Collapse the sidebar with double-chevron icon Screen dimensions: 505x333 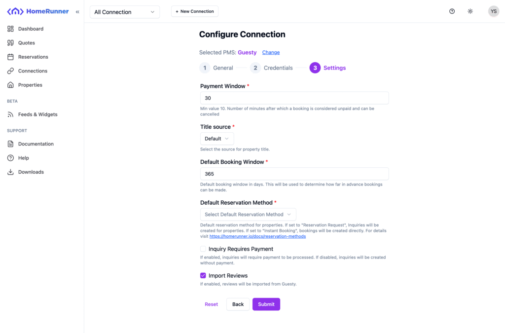click(x=77, y=12)
